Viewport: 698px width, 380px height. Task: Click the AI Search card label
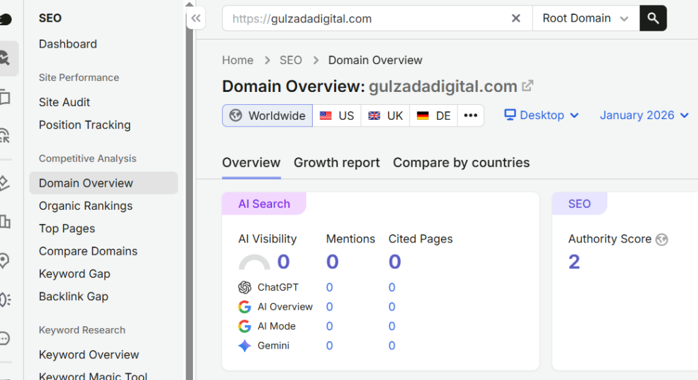tap(264, 204)
